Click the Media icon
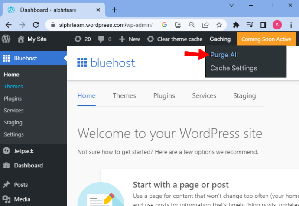This screenshot has height=206, width=299. point(6,199)
